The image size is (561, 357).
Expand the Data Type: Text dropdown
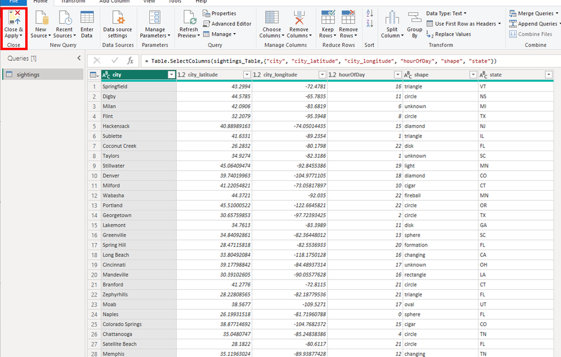(446, 13)
